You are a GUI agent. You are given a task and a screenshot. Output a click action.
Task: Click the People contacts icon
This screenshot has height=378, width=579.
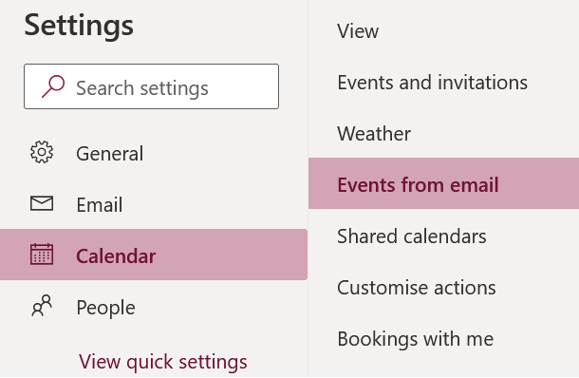pos(42,306)
